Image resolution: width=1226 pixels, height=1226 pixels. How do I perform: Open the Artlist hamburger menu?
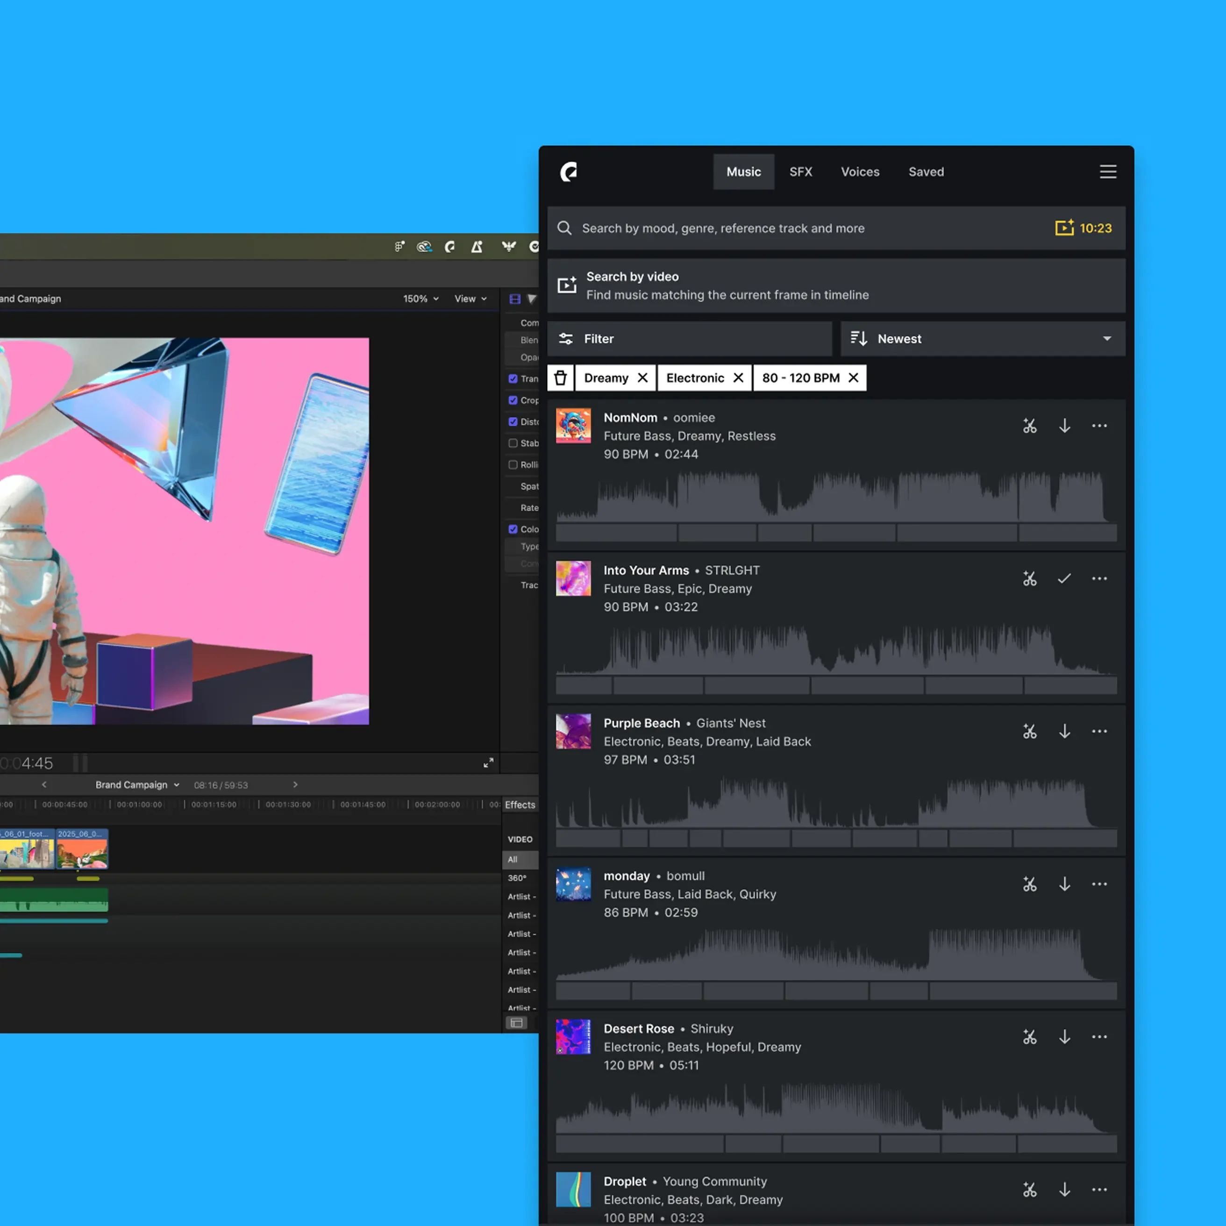pyautogui.click(x=1108, y=171)
